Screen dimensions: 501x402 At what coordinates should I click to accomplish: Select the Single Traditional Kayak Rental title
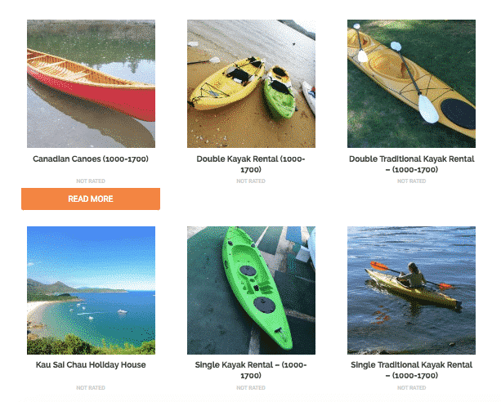coord(412,370)
